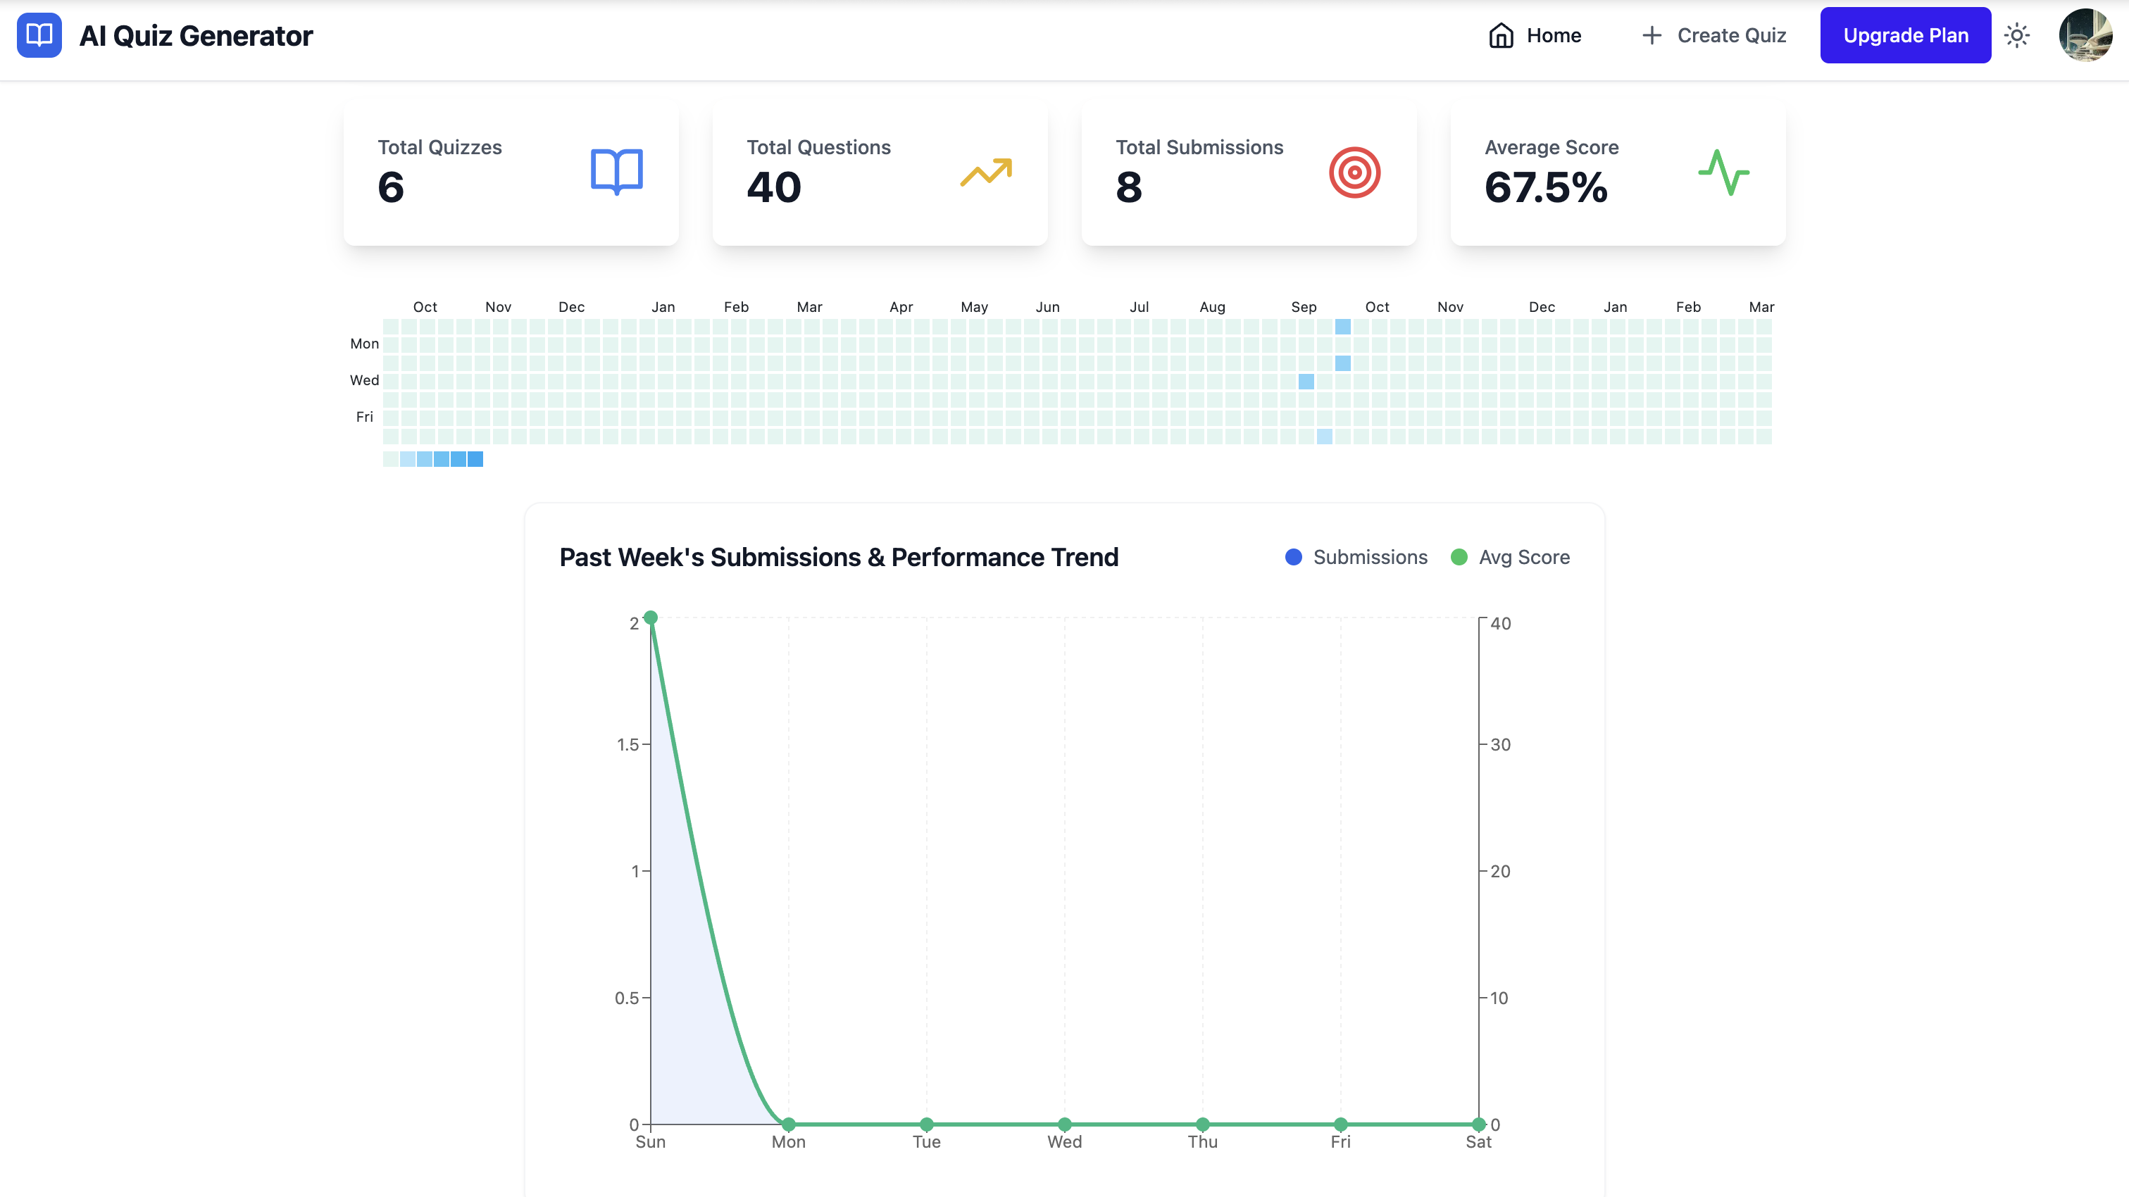The height and width of the screenshot is (1197, 2129).
Task: Click the lightest heatmap legend swatch
Action: click(390, 459)
